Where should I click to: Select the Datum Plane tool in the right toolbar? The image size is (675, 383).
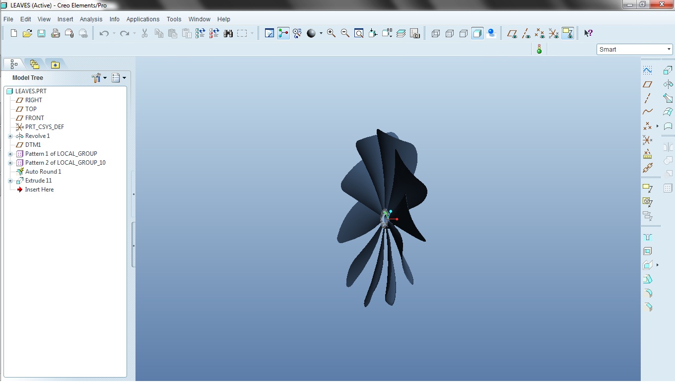[647, 84]
